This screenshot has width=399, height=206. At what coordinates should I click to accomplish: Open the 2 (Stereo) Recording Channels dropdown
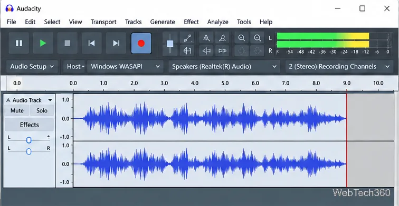point(339,67)
